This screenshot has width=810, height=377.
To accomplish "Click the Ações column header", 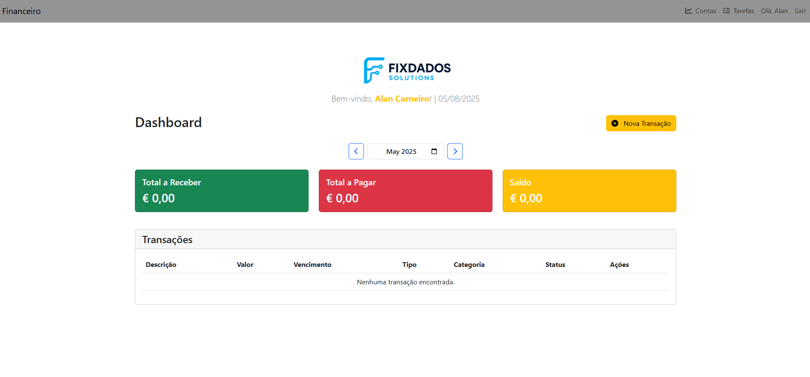I will pyautogui.click(x=619, y=264).
